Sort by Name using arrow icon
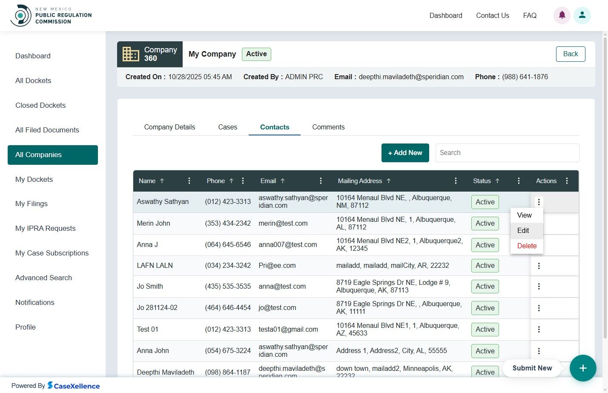 click(162, 181)
